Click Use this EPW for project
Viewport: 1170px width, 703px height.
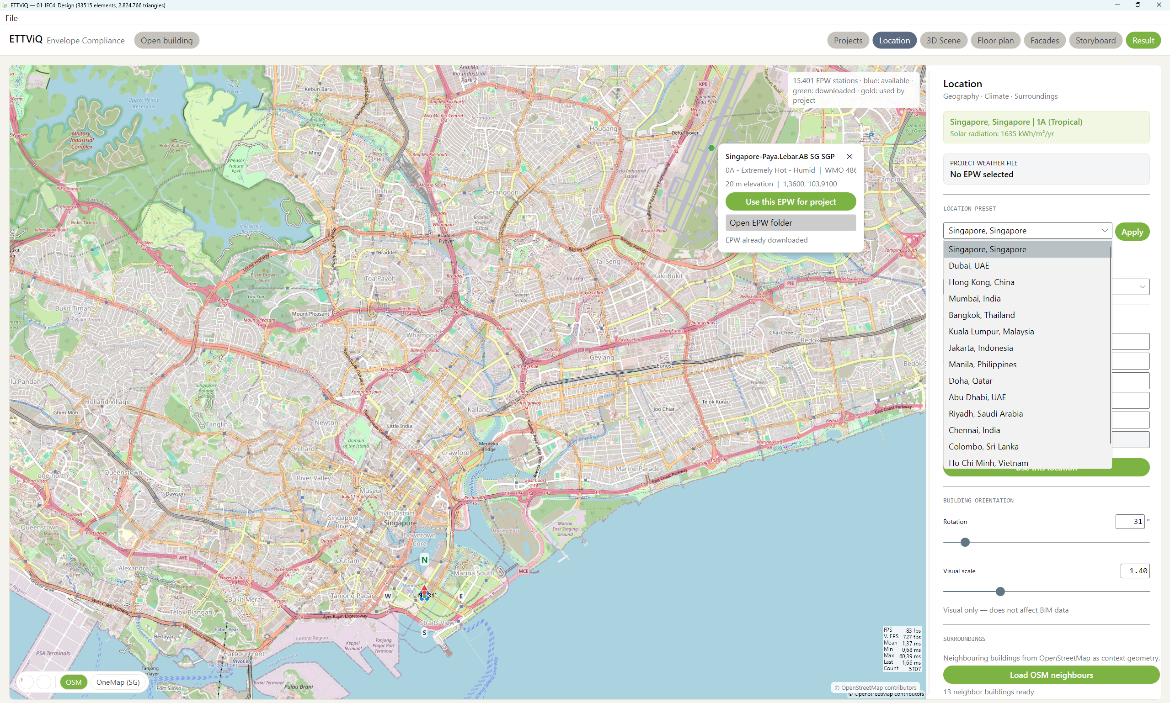pyautogui.click(x=790, y=201)
